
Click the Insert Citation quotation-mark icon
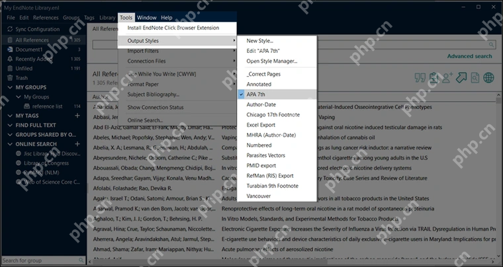click(x=420, y=78)
